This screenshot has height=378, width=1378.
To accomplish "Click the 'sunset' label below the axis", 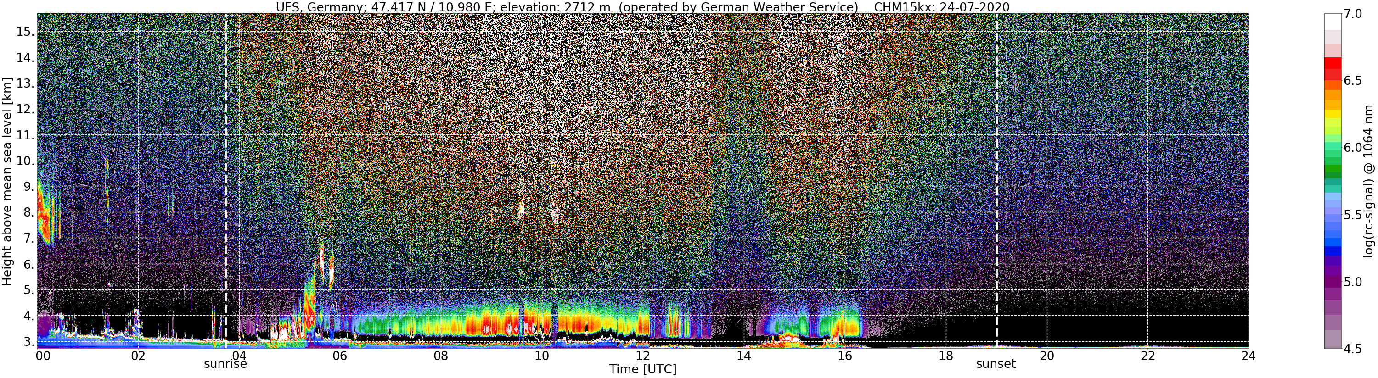I will coord(996,364).
